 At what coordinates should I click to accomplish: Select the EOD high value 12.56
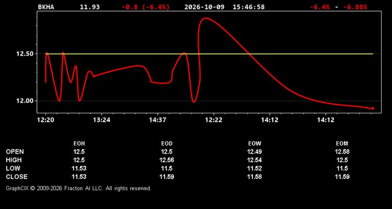tap(167, 160)
